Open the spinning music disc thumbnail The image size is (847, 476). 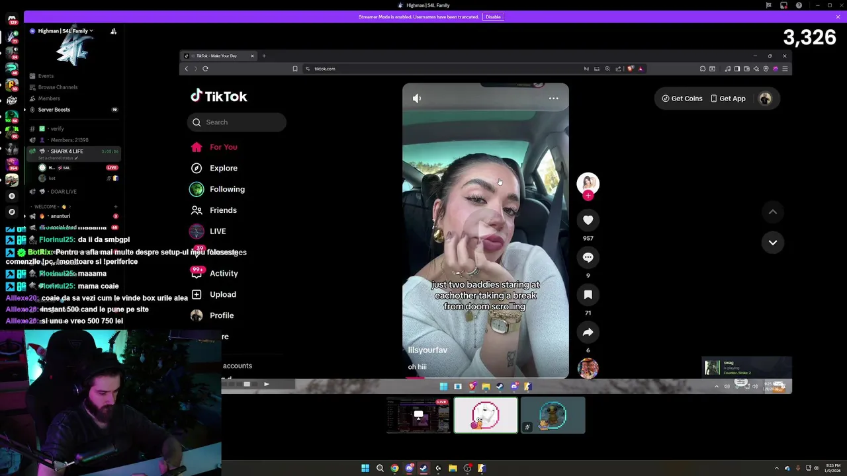(x=588, y=368)
